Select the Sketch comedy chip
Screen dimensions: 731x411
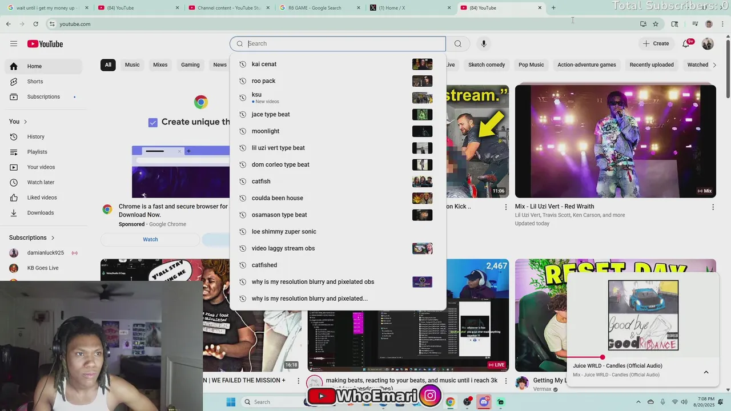(487, 65)
